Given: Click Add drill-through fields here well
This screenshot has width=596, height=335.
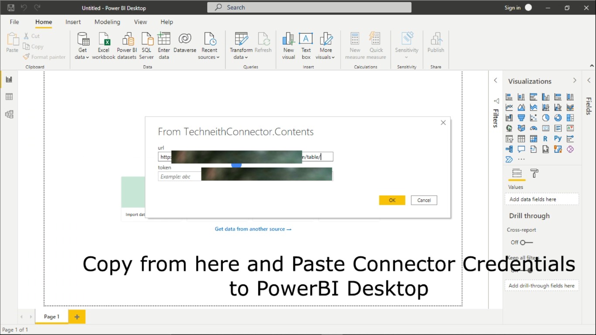Looking at the screenshot, I should [x=542, y=286].
